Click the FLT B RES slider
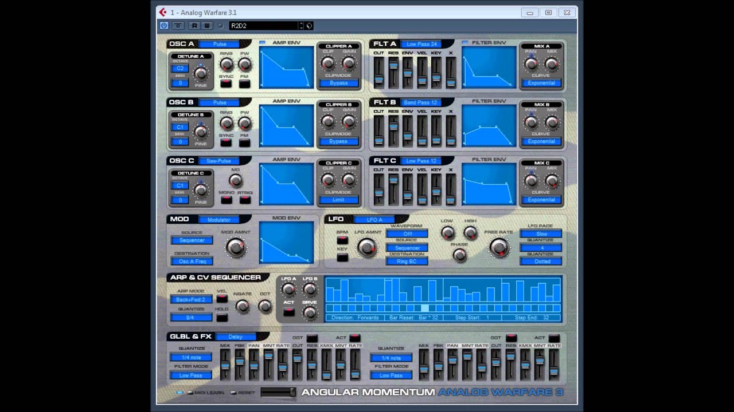This screenshot has width=734, height=412. 393,132
